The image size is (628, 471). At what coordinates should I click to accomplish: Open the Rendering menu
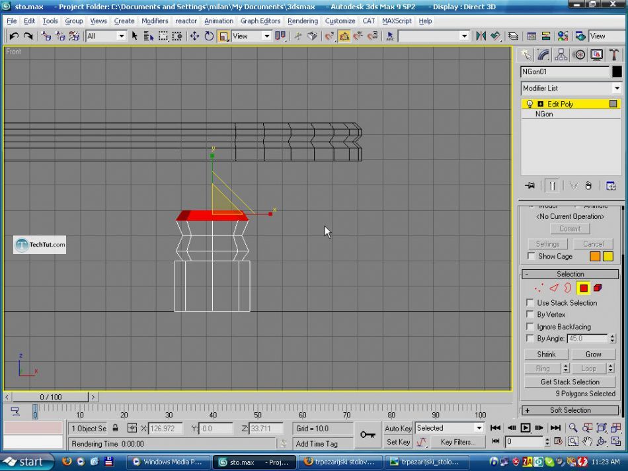click(x=302, y=21)
